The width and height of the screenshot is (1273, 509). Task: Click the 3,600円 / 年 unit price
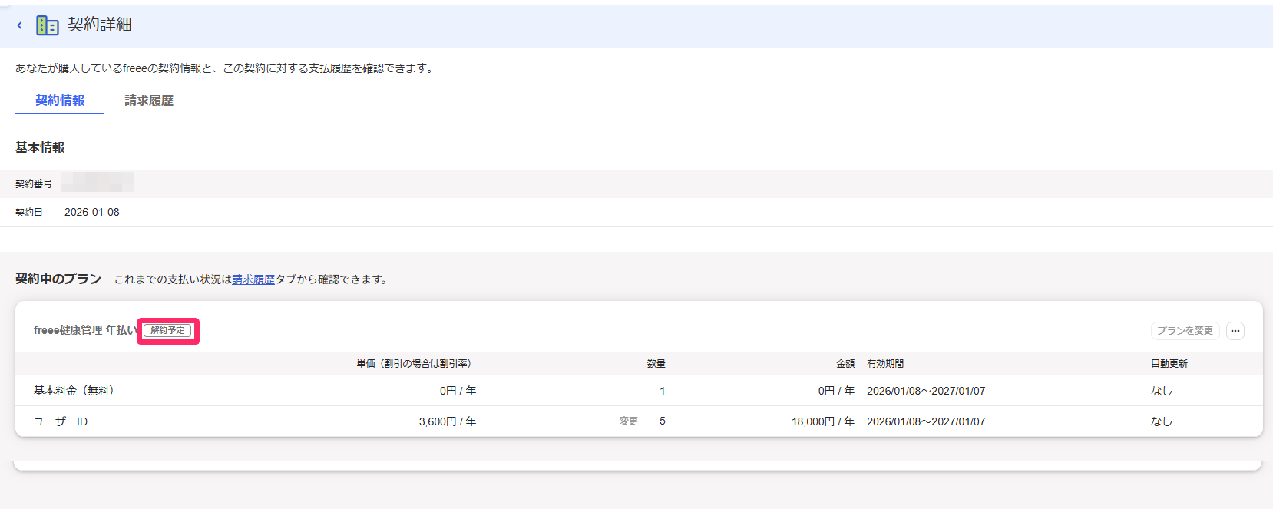(x=448, y=421)
